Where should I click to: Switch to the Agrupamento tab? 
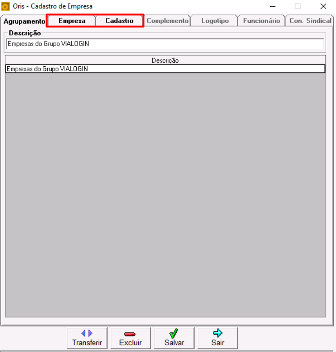tap(24, 21)
